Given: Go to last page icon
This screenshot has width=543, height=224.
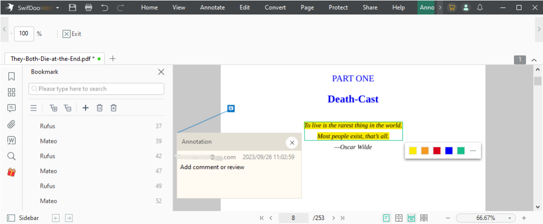Looking at the screenshot, I should click(x=343, y=218).
